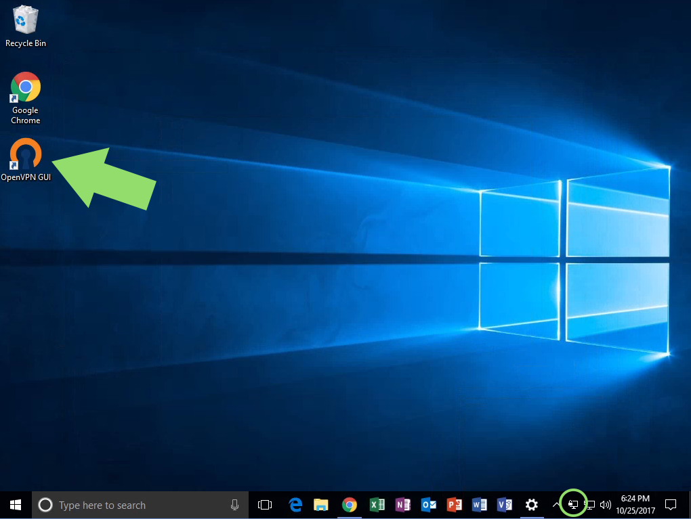Open File Explorer from the taskbar
The height and width of the screenshot is (519, 691).
point(321,505)
